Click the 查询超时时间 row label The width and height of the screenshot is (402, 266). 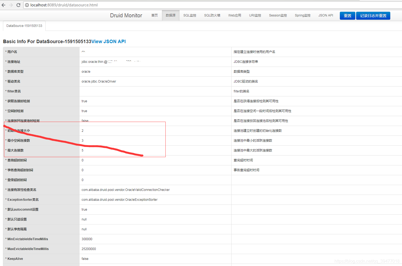tap(17, 160)
